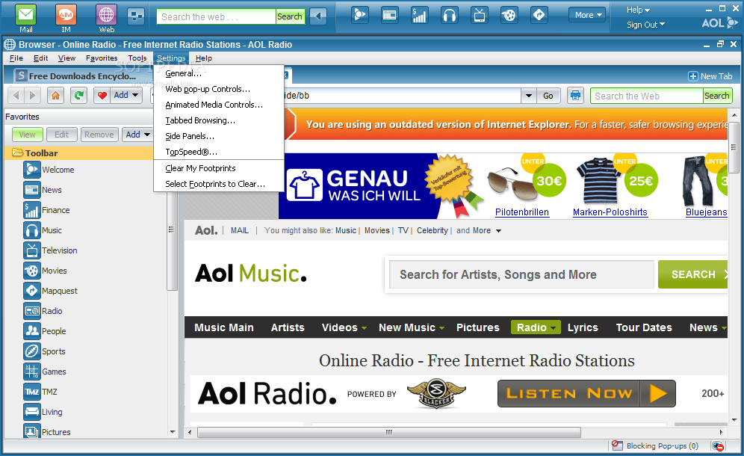The image size is (744, 456).
Task: Click the Blocking Pop-ups status icon
Action: (617, 446)
